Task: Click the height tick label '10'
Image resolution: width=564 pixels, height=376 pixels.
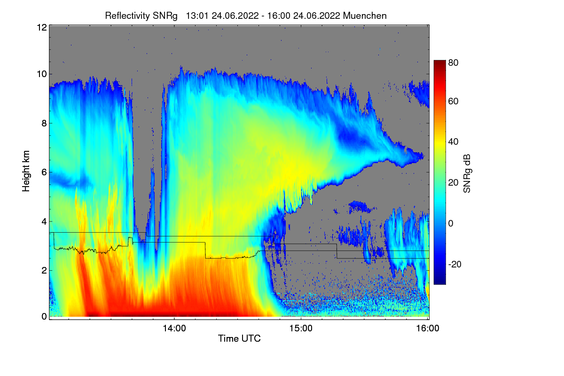Action: tap(41, 74)
